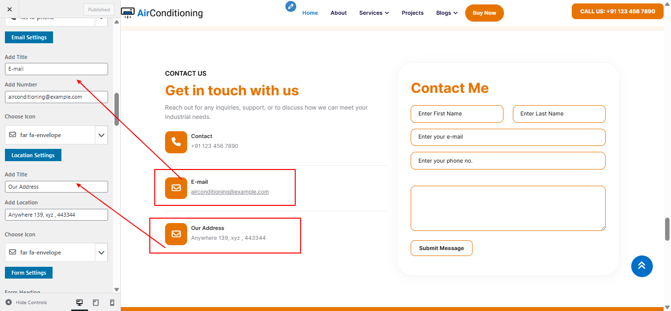Viewport: 671px width, 311px height.
Task: Click the Email title field containing E-mail
Action: click(56, 69)
